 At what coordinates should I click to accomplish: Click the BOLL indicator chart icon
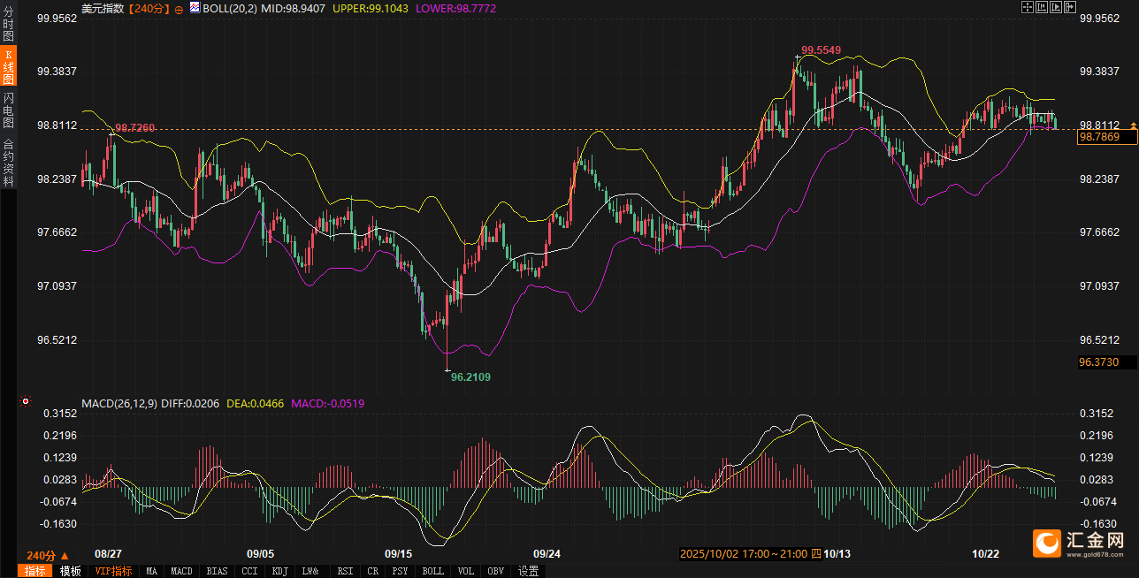click(x=195, y=8)
